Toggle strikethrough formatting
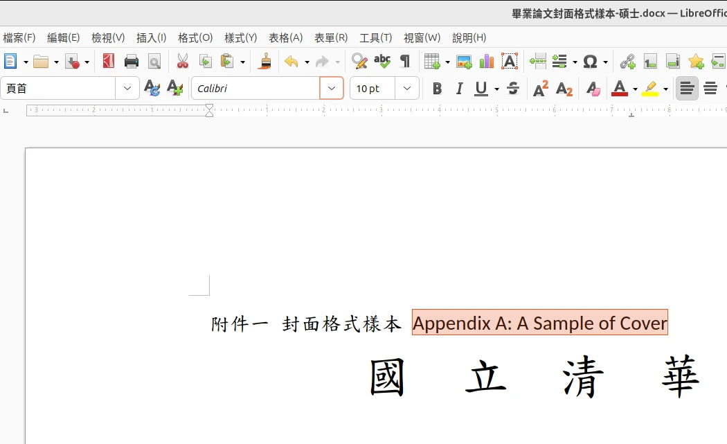727x444 pixels. click(x=513, y=88)
